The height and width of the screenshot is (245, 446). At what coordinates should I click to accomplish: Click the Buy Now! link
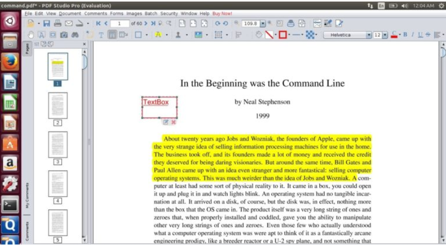click(x=222, y=13)
